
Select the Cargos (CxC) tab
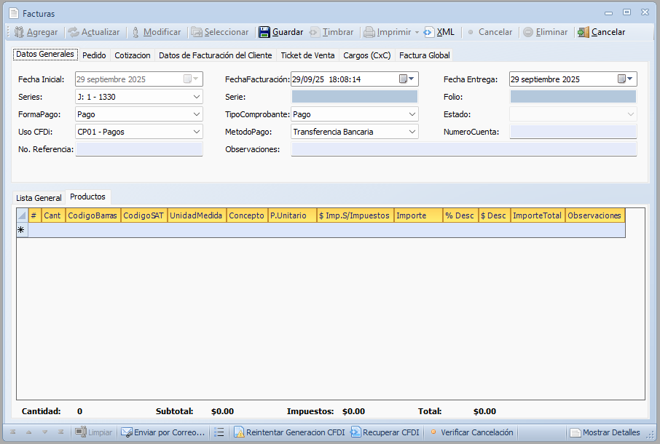(x=366, y=55)
